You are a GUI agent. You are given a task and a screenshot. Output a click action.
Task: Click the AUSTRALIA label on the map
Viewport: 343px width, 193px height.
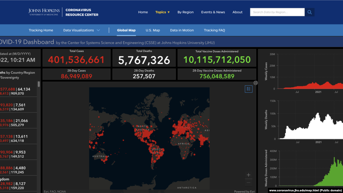click(x=101, y=156)
